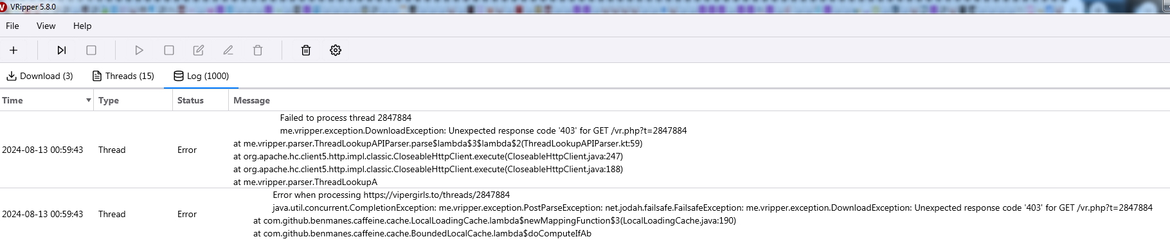Click the greyed Stop selected square icon
The width and height of the screenshot is (1170, 239).
pos(169,50)
